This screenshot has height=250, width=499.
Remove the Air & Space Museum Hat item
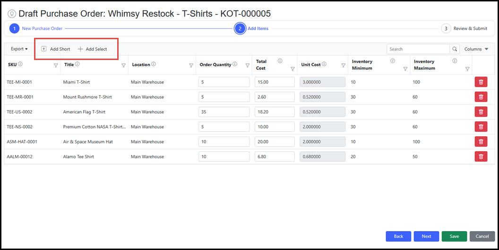pyautogui.click(x=481, y=142)
